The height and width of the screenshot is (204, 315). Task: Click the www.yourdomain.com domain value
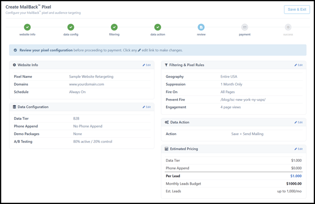(x=87, y=84)
